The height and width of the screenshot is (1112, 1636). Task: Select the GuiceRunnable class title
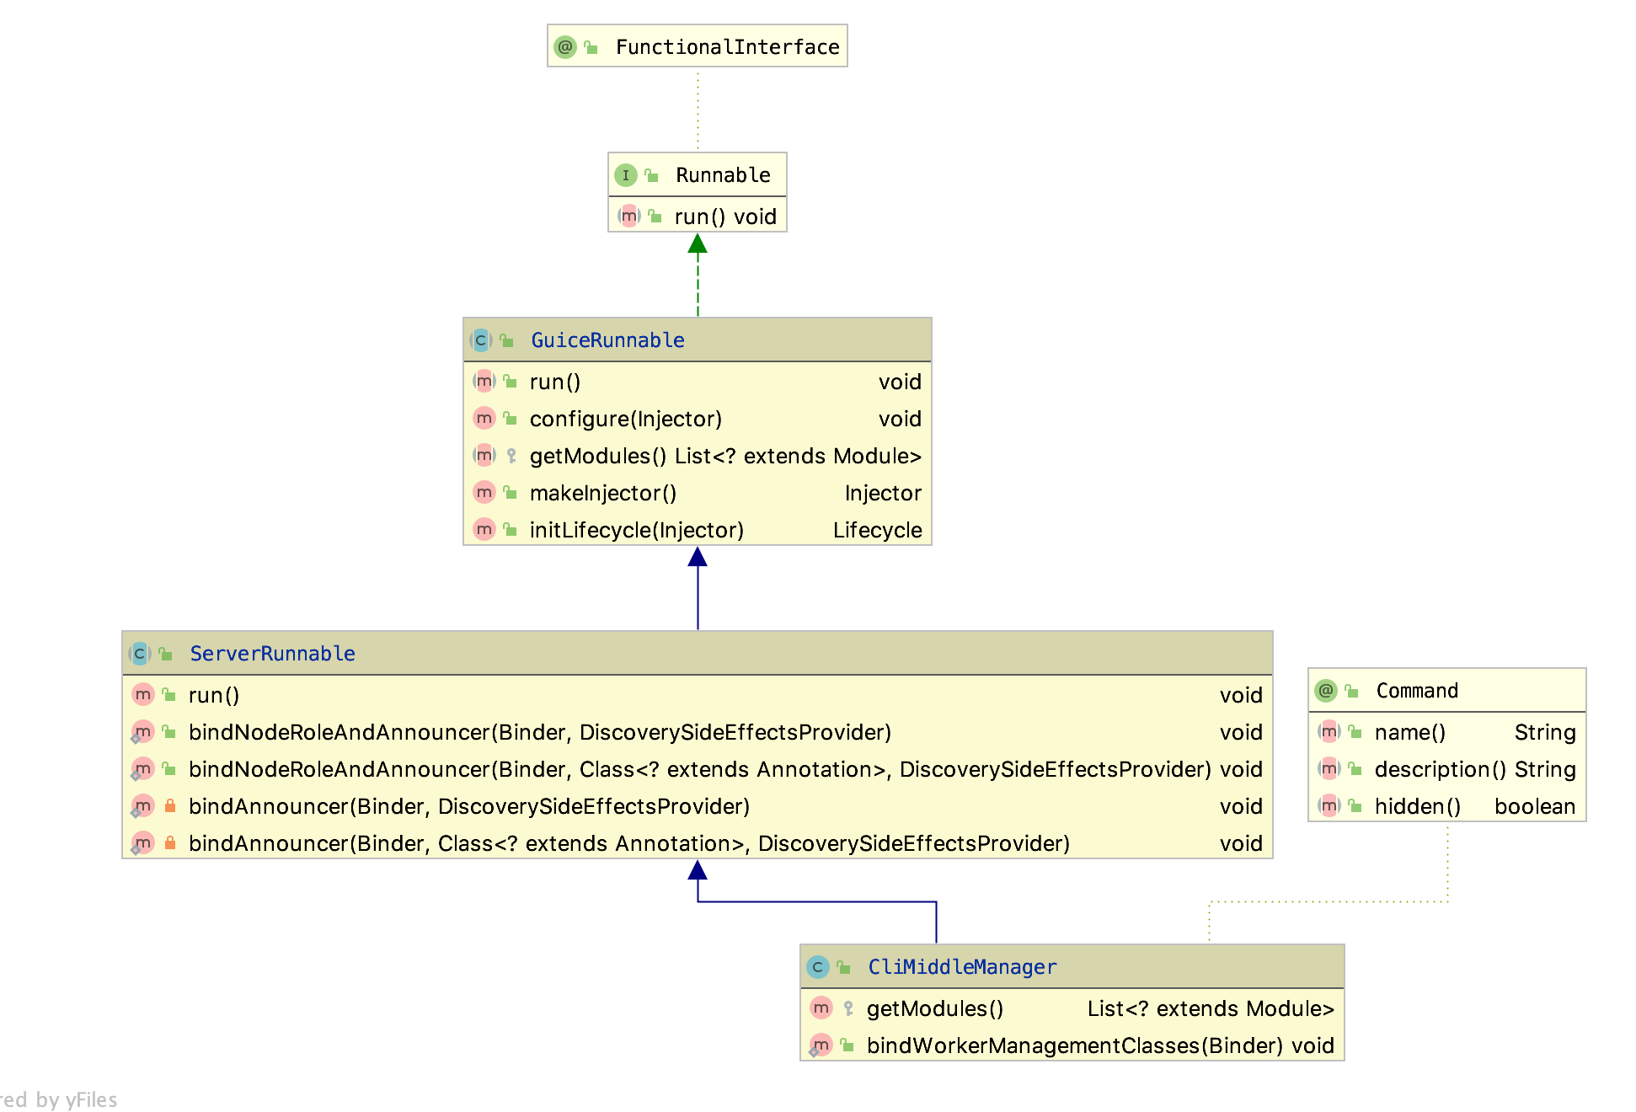tap(607, 340)
